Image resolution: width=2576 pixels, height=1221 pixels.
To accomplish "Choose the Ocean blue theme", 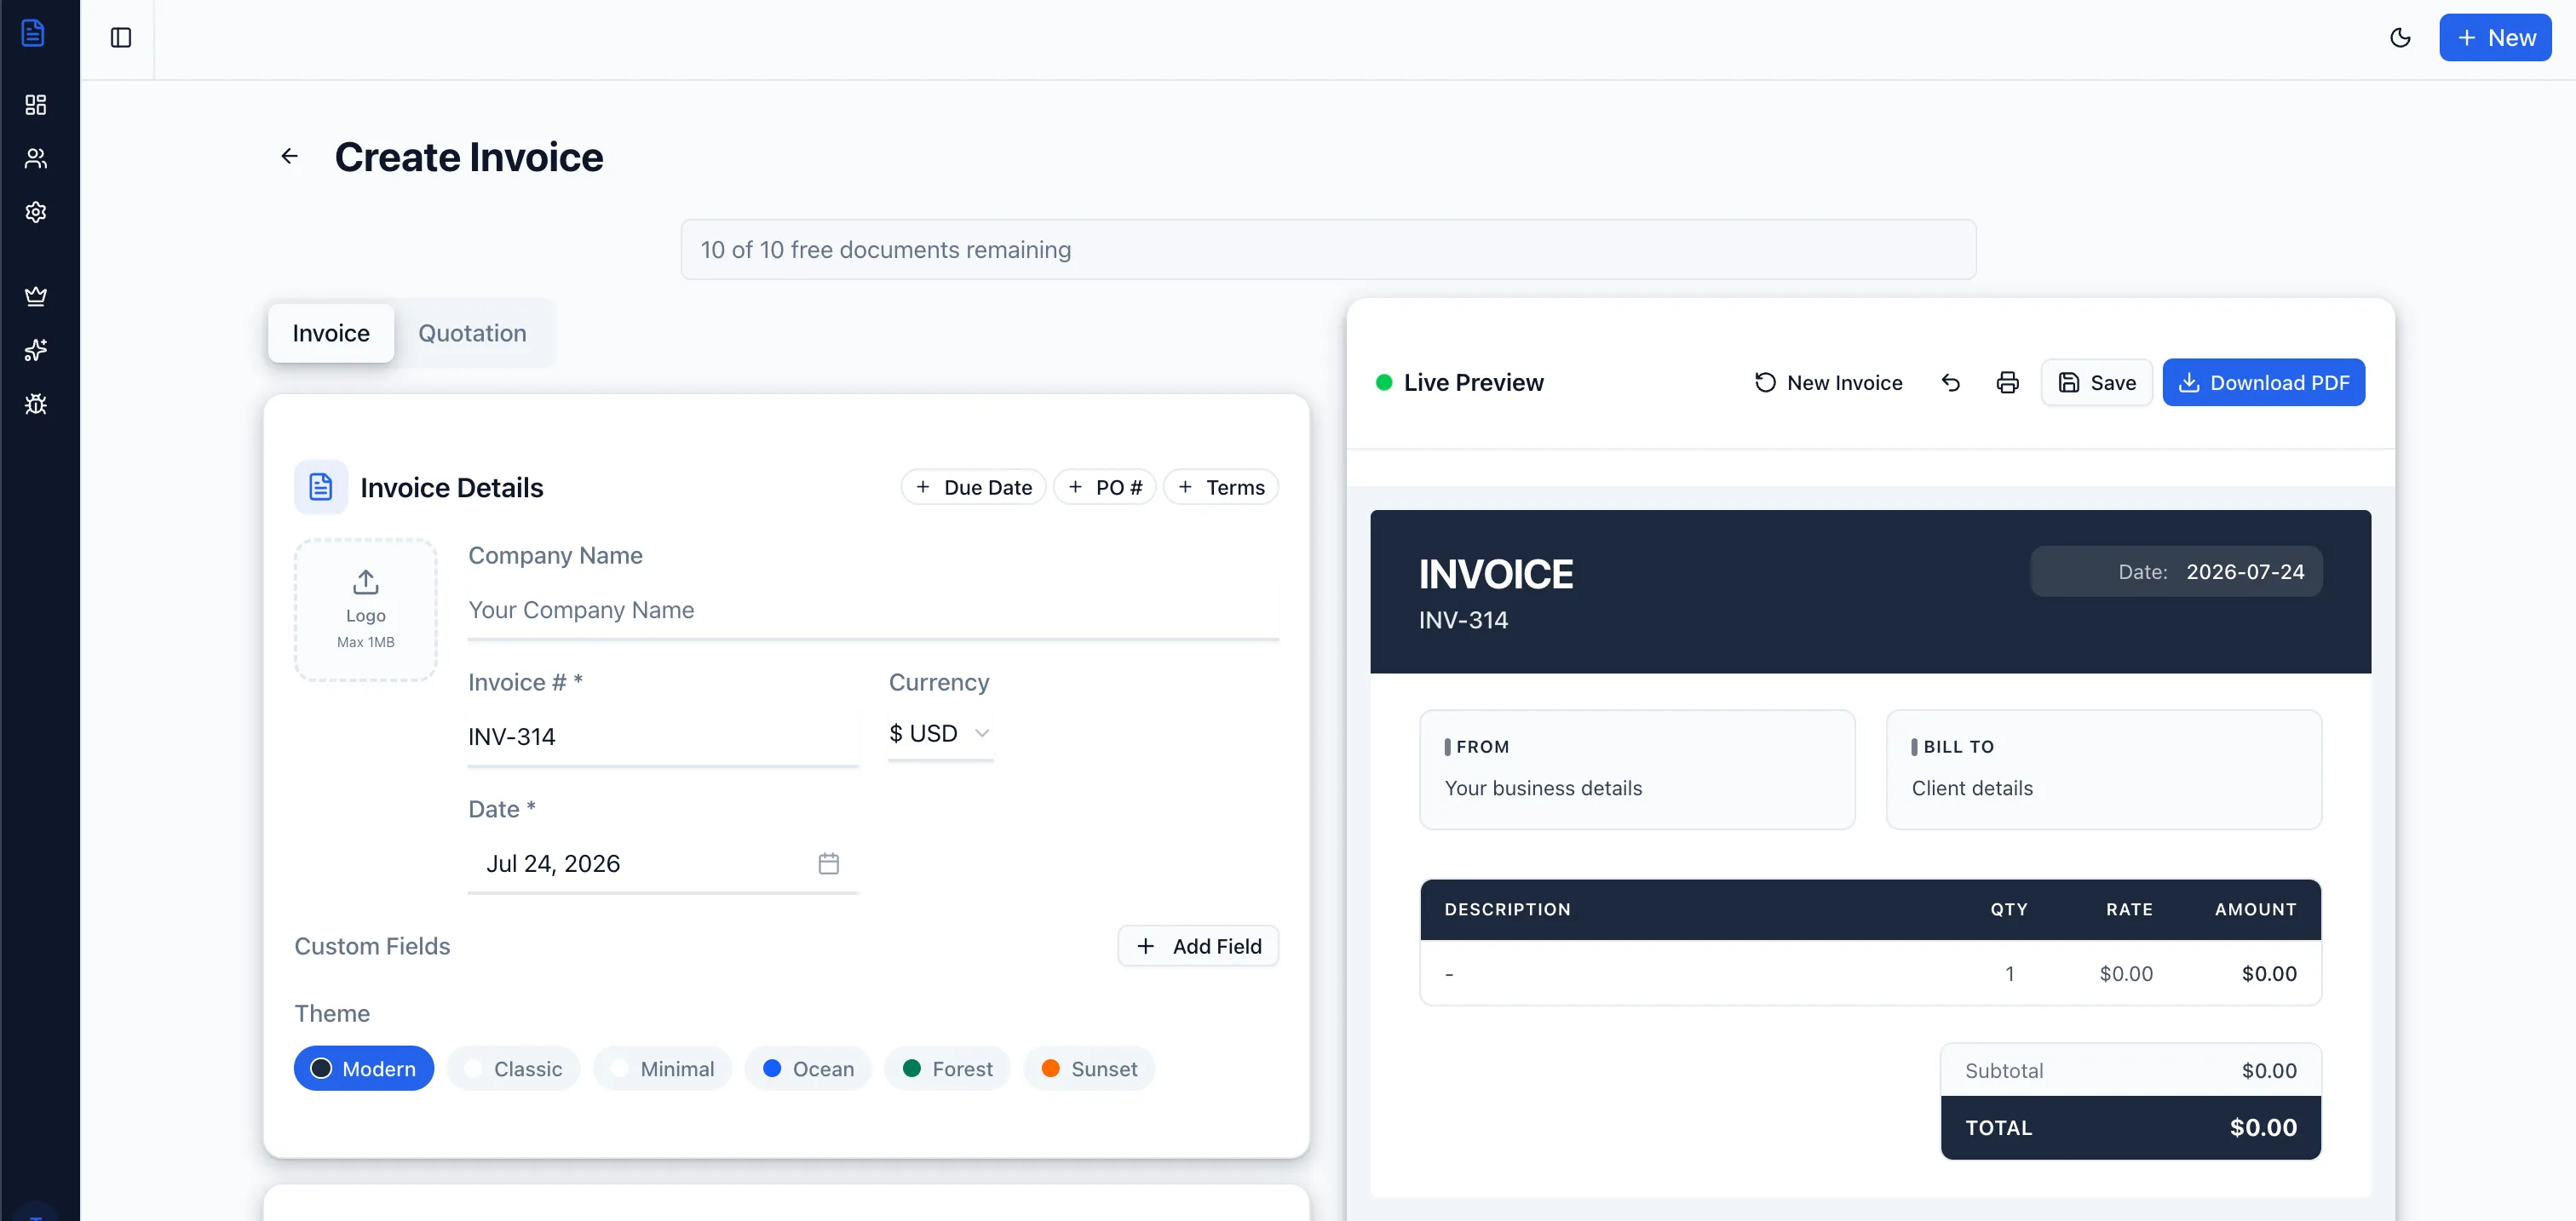I will [x=808, y=1069].
